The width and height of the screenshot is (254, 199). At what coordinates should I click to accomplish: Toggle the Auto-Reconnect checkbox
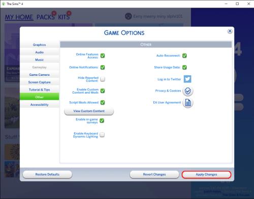[184, 55]
